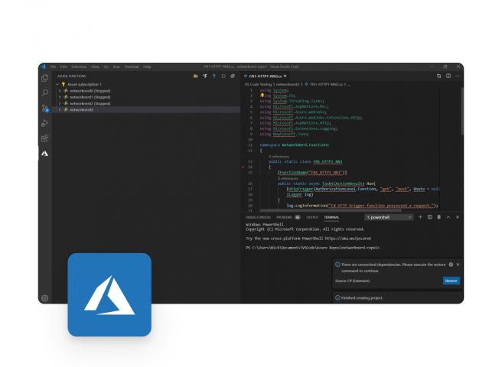Open the Extensions view
This screenshot has width=502, height=367.
point(45,138)
